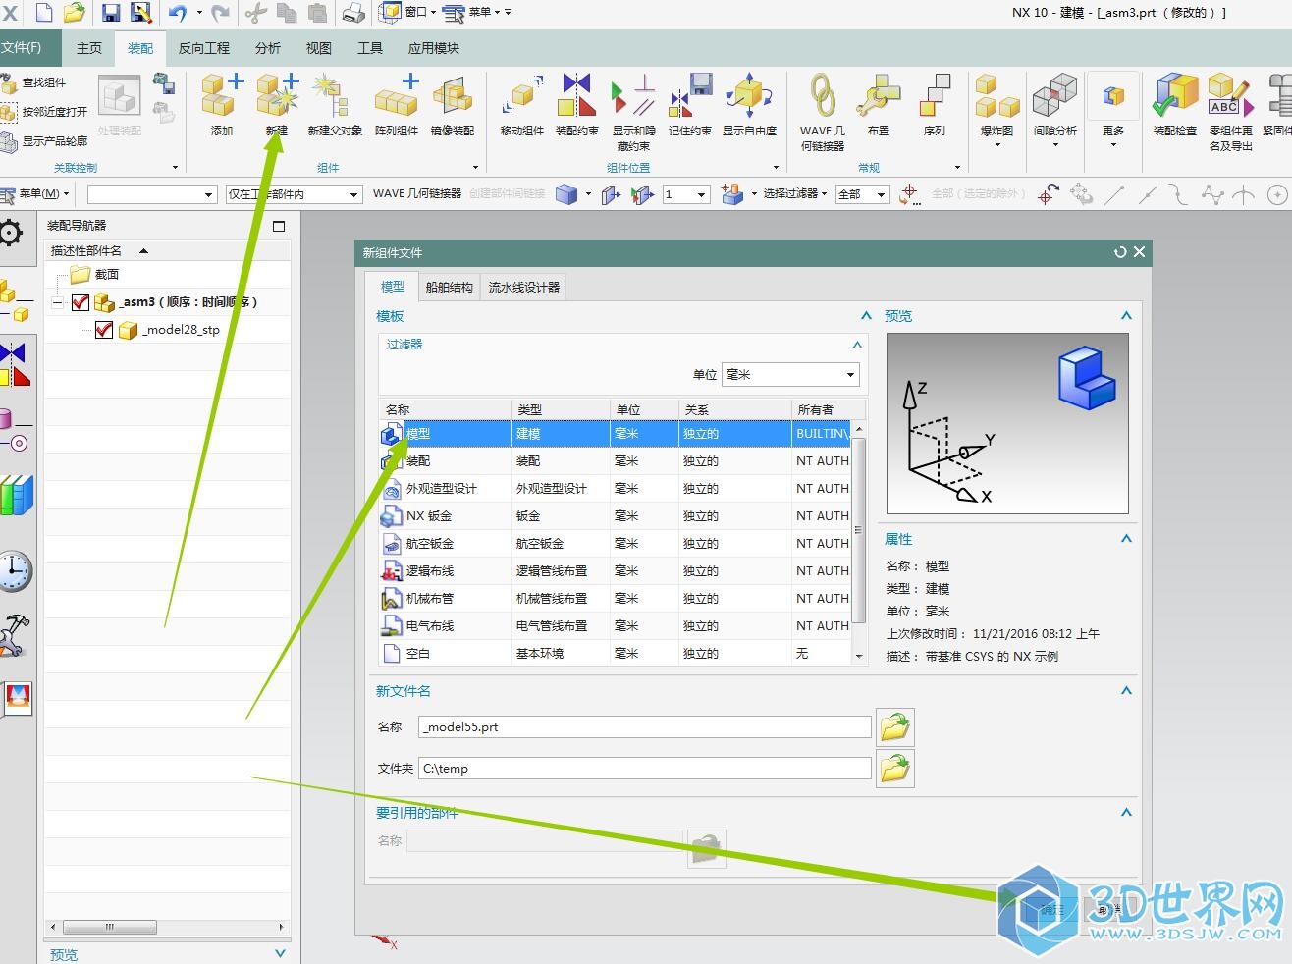Open the History clock sidebar icon

pyautogui.click(x=15, y=570)
